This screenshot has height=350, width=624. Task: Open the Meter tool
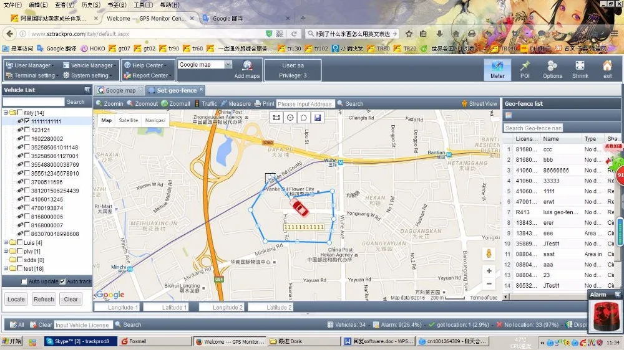tap(497, 70)
